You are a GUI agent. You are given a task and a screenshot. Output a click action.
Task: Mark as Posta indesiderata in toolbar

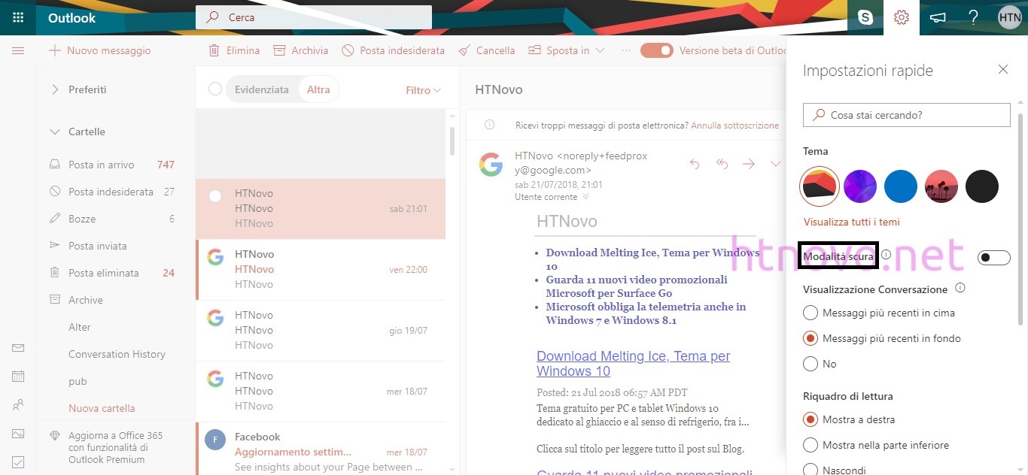(x=393, y=50)
